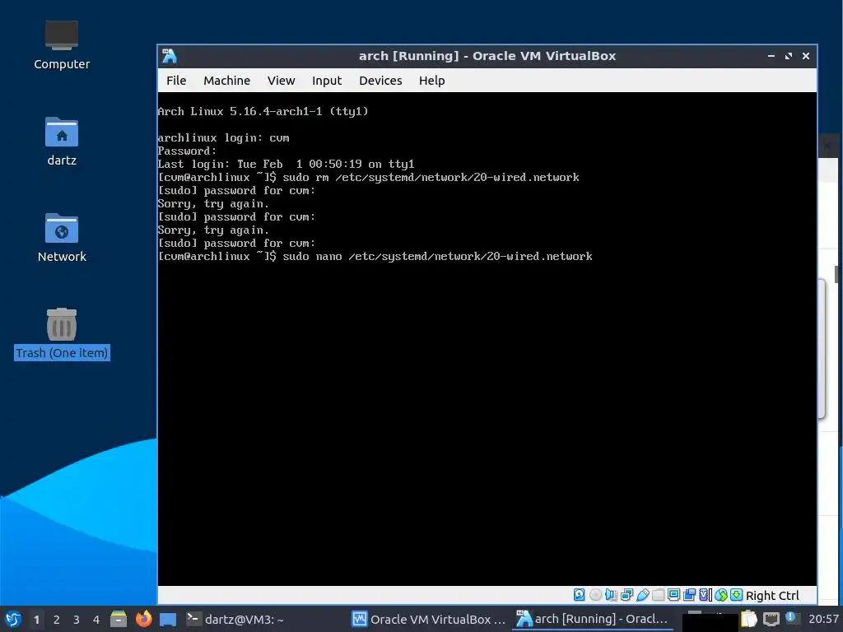Image resolution: width=843 pixels, height=632 pixels.
Task: Switch to workspace 2
Action: coord(57,620)
